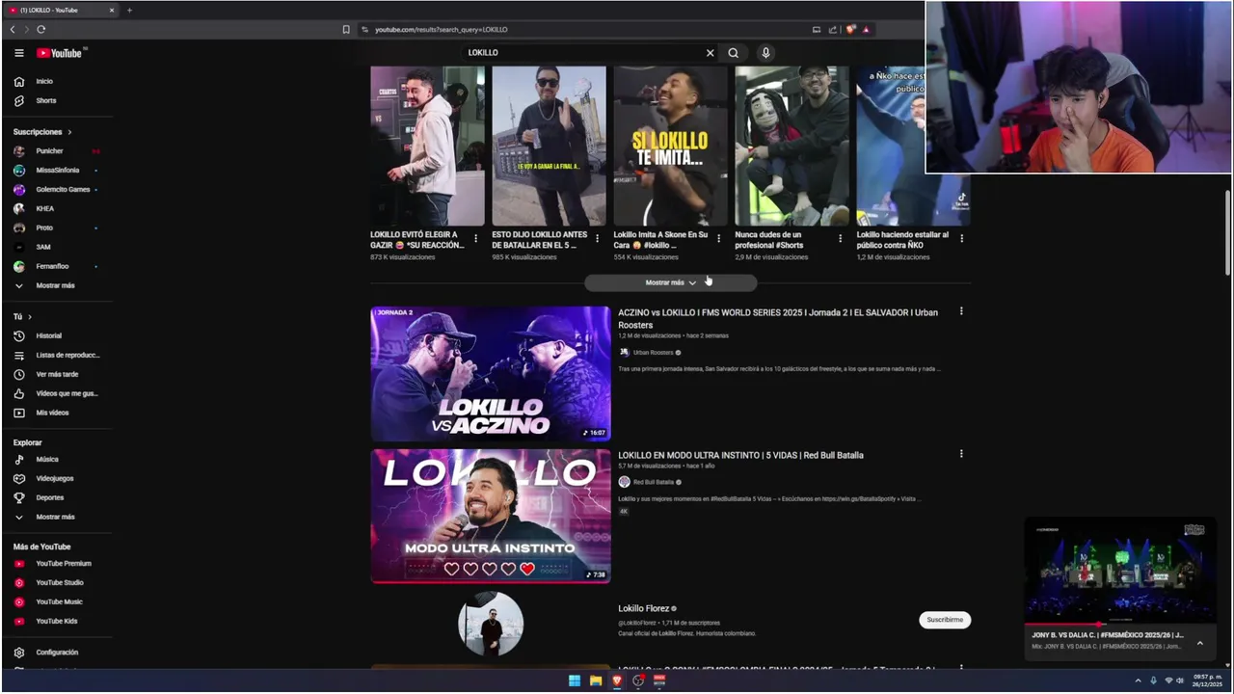This screenshot has height=694, width=1234.
Task: Play the MODO ULTRA INSTINTO thumbnail
Action: [x=491, y=516]
